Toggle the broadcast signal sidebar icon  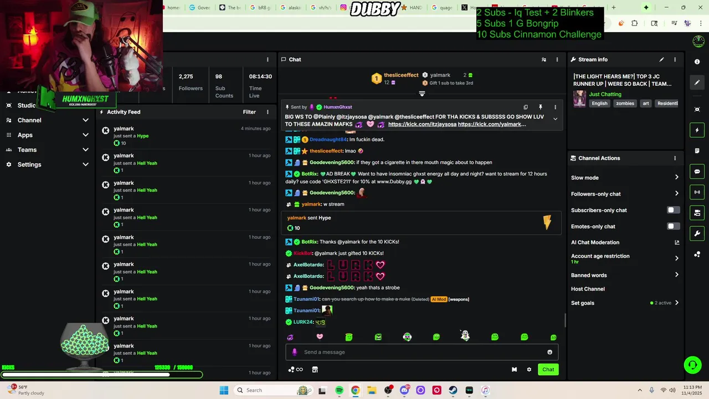pos(697,192)
